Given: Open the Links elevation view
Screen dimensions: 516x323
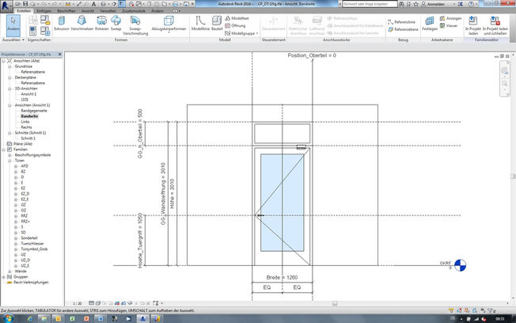Looking at the screenshot, I should tap(25, 122).
